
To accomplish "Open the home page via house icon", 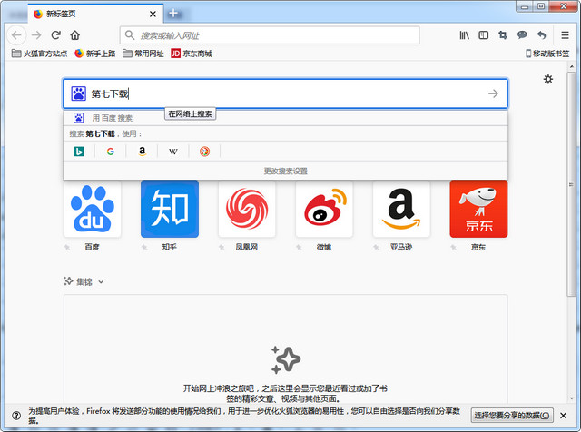I will coord(75,35).
